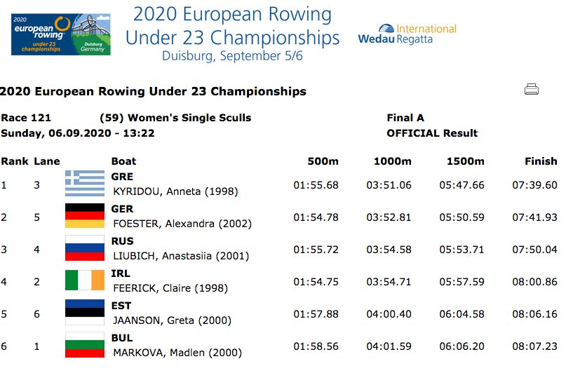Click the Ireland flag icon
This screenshot has width=573, height=373.
coord(84,280)
